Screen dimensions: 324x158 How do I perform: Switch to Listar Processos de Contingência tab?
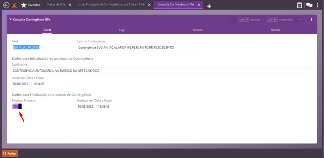coord(111,5)
